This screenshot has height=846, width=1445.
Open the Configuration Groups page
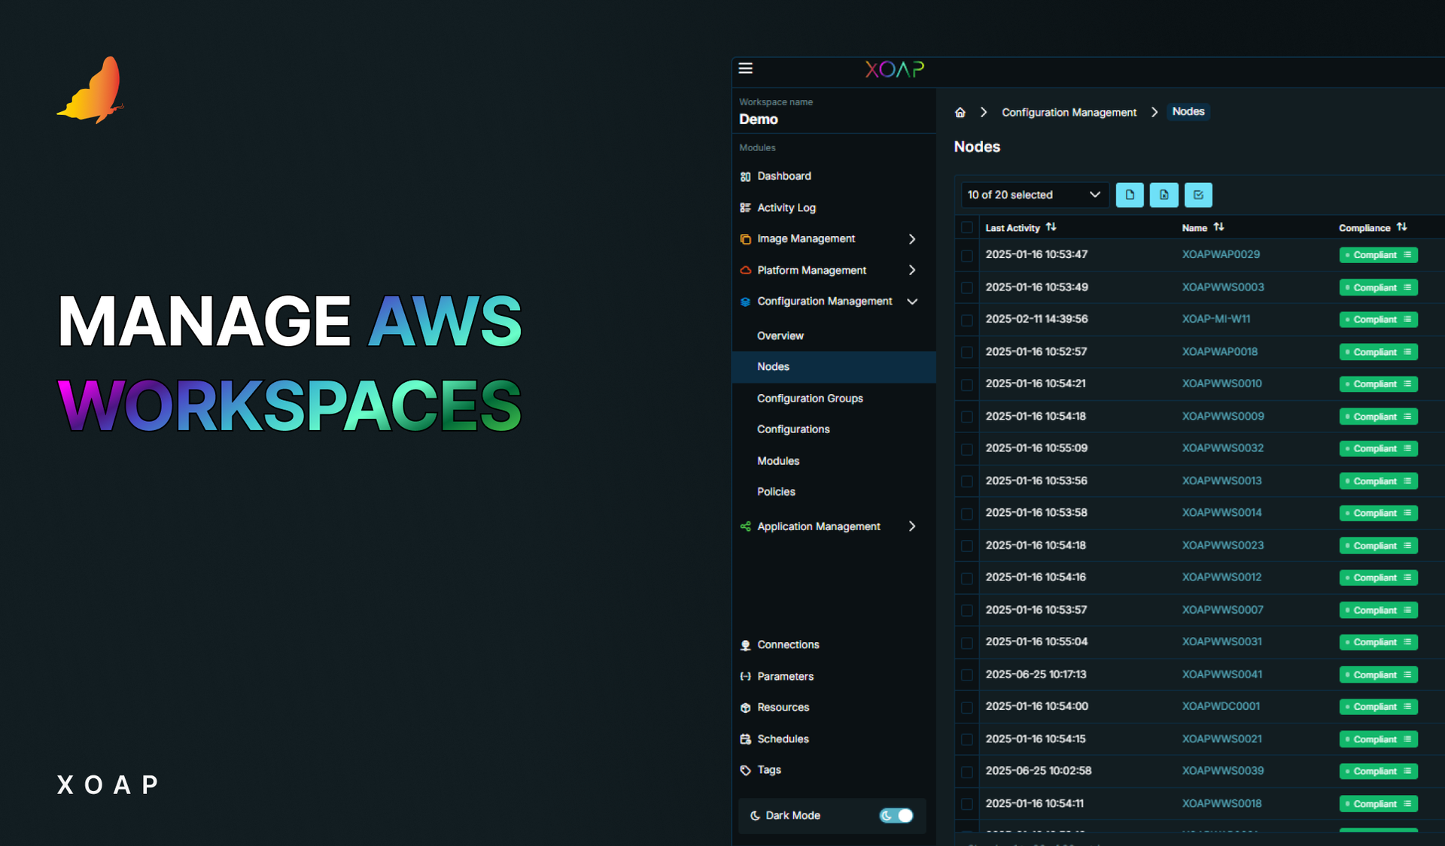[x=810, y=398]
